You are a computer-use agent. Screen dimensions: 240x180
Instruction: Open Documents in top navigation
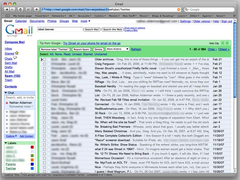pyautogui.click(x=37, y=21)
